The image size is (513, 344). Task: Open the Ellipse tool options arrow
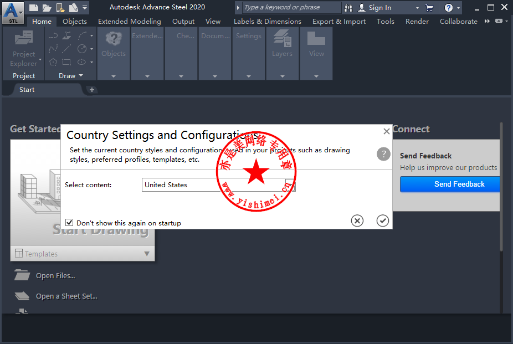91,62
